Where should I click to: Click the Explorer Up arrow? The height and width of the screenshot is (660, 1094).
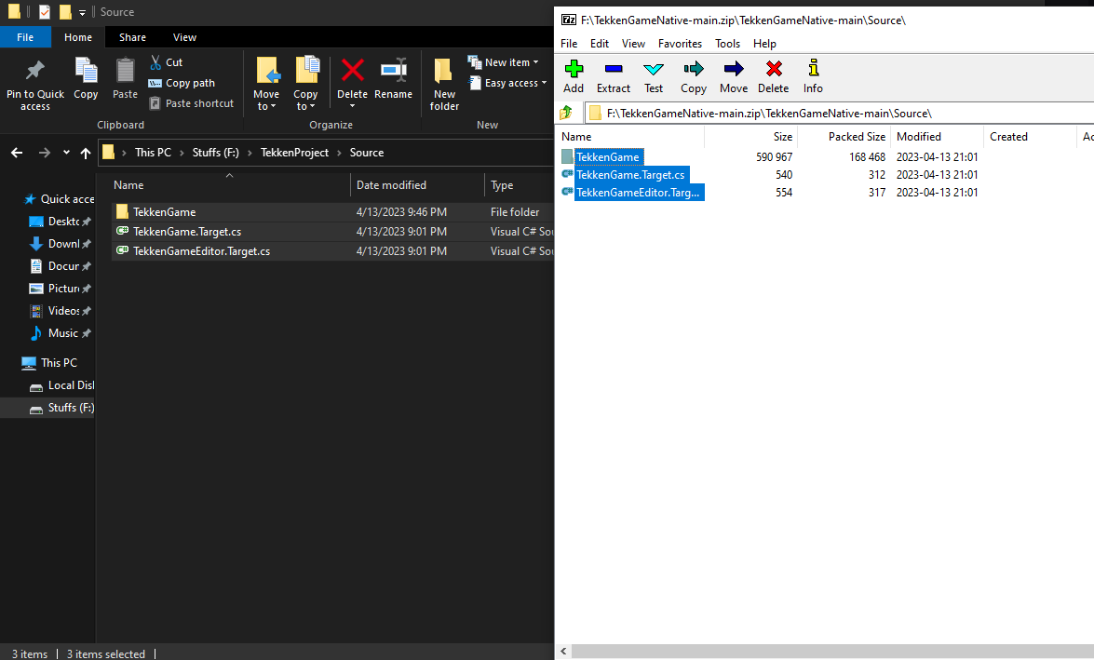click(86, 152)
